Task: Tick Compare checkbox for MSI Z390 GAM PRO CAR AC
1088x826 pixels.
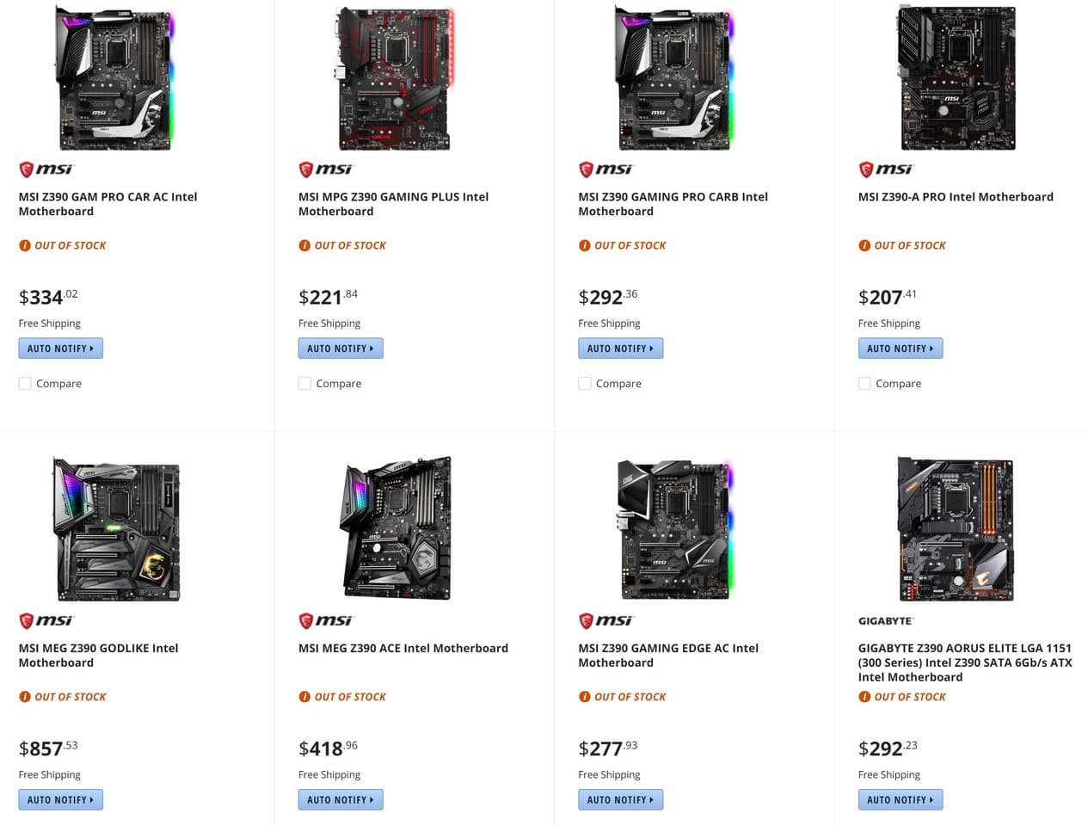Action: pos(25,384)
